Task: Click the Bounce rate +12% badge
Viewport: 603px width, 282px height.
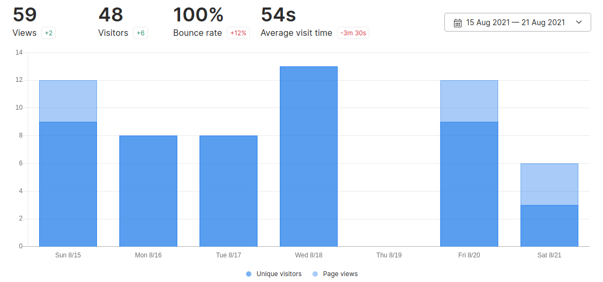Action: pos(238,33)
